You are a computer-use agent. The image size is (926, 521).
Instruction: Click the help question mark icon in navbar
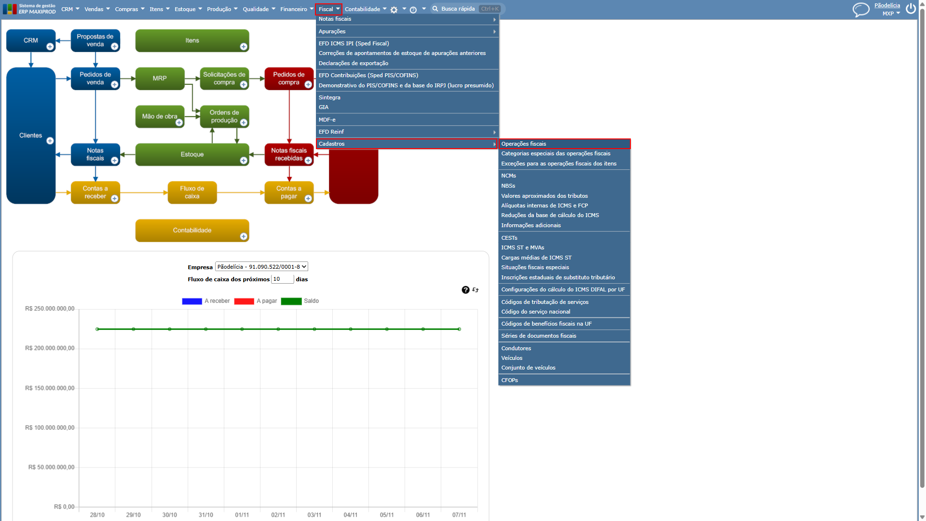pyautogui.click(x=413, y=10)
